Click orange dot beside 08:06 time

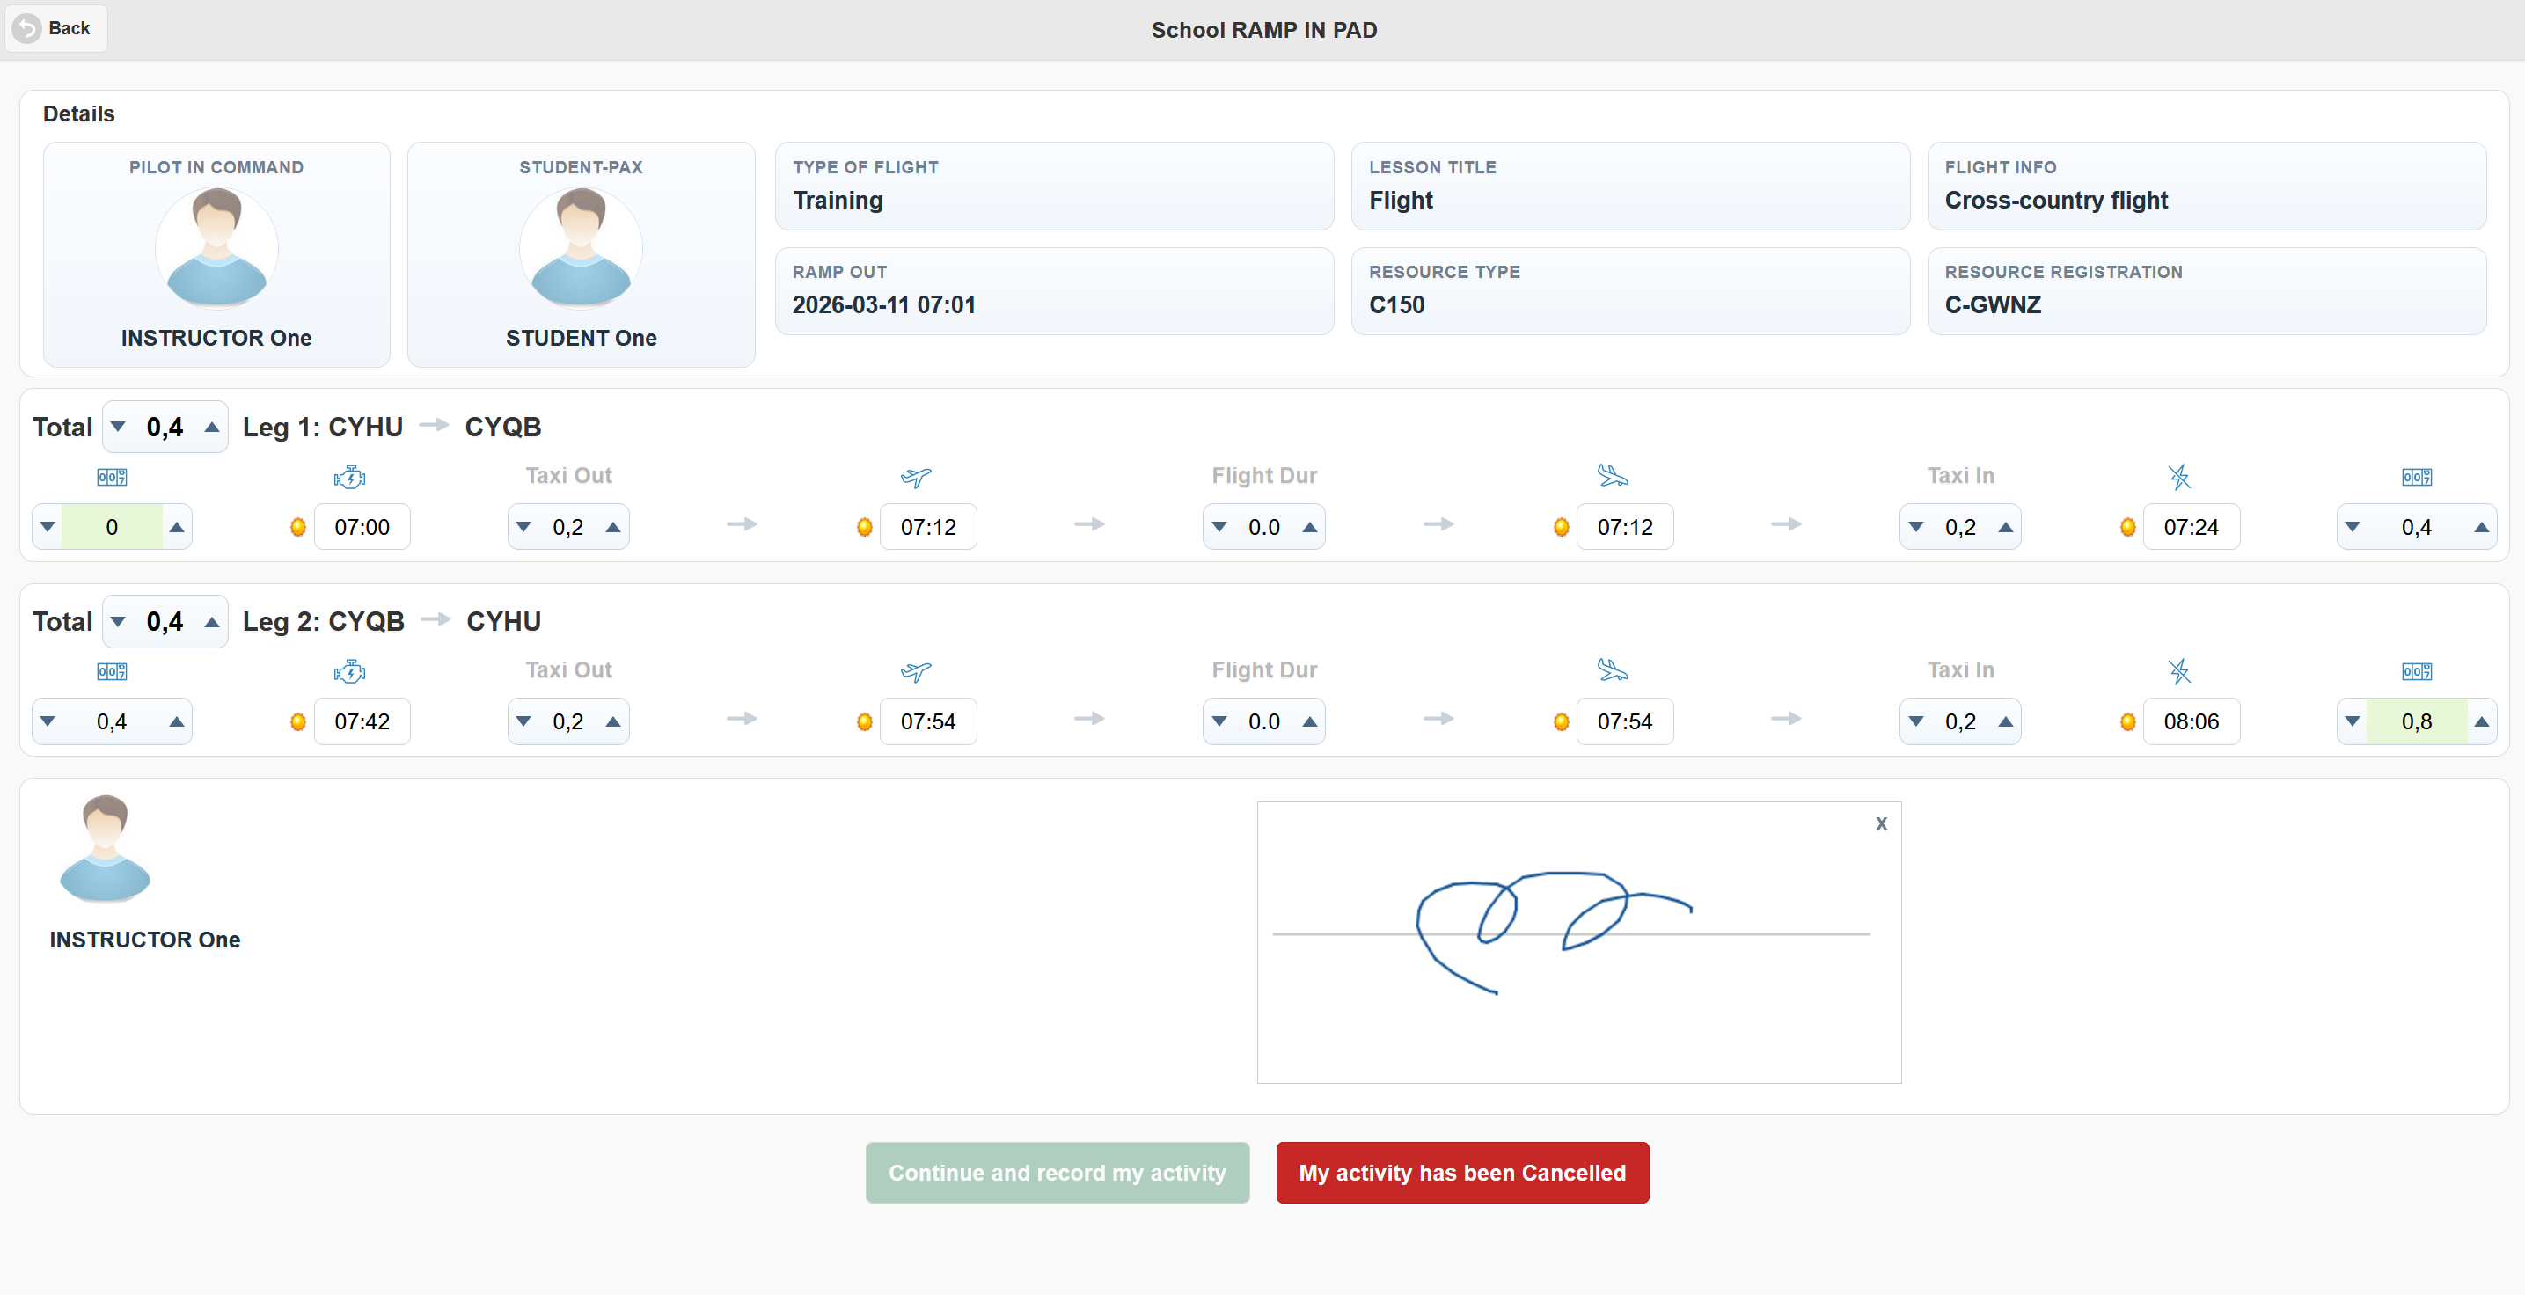tap(2127, 722)
